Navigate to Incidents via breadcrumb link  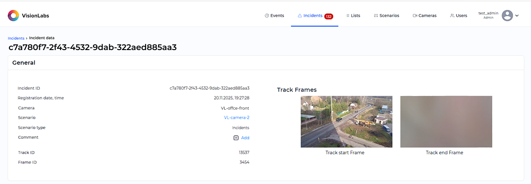(x=16, y=38)
